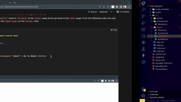
Task: Open .gitignore in the explorer
Action: [160, 57]
